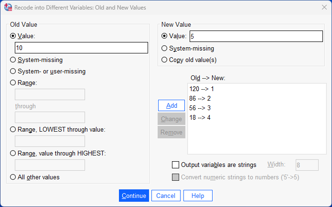Select Old Value System-missing radio button
Image resolution: width=332 pixels, height=207 pixels.
tap(13, 60)
